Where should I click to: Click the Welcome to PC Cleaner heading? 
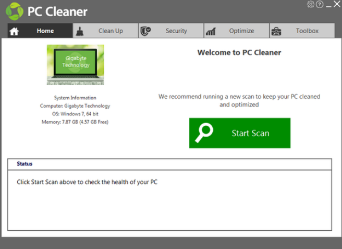pos(239,53)
